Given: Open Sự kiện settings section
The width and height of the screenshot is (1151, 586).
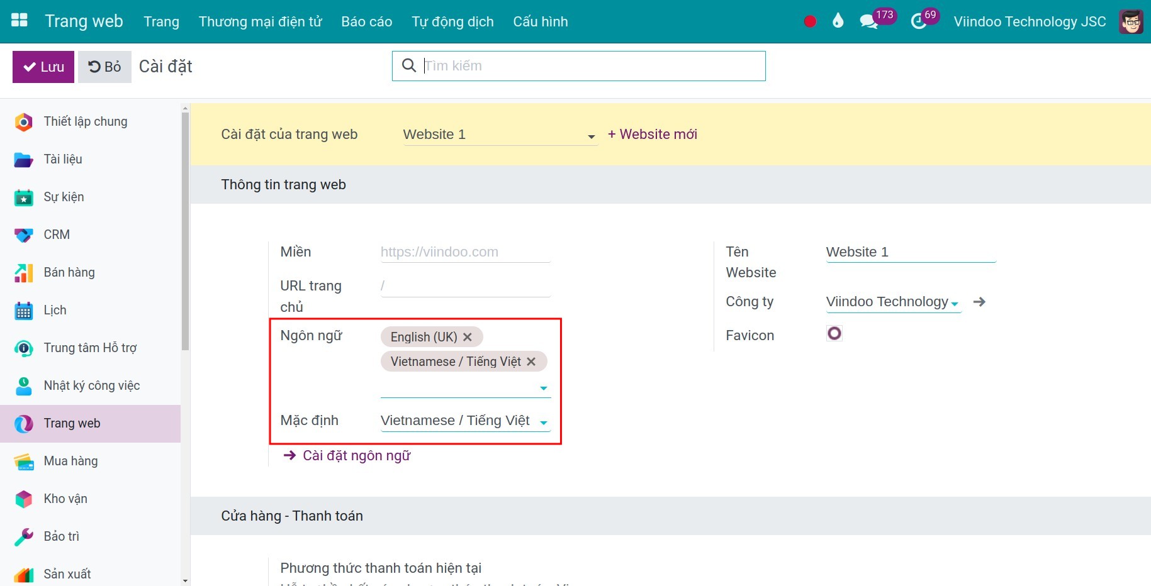Looking at the screenshot, I should (91, 197).
